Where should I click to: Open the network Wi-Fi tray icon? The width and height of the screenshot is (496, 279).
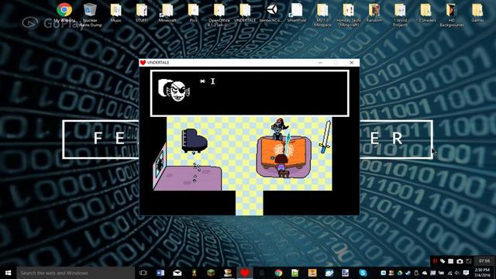pos(449,273)
